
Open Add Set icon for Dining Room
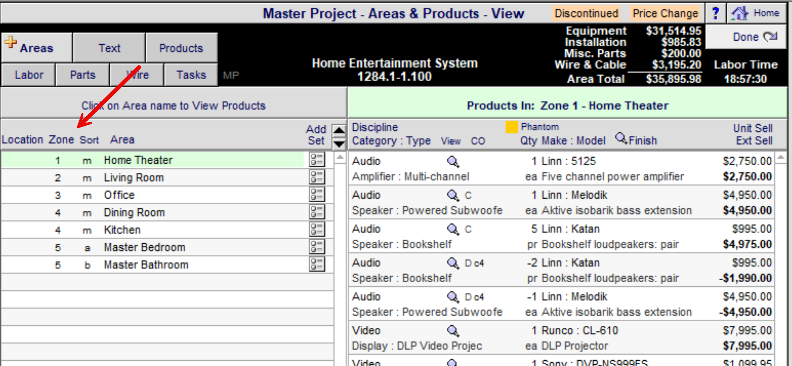tap(317, 212)
